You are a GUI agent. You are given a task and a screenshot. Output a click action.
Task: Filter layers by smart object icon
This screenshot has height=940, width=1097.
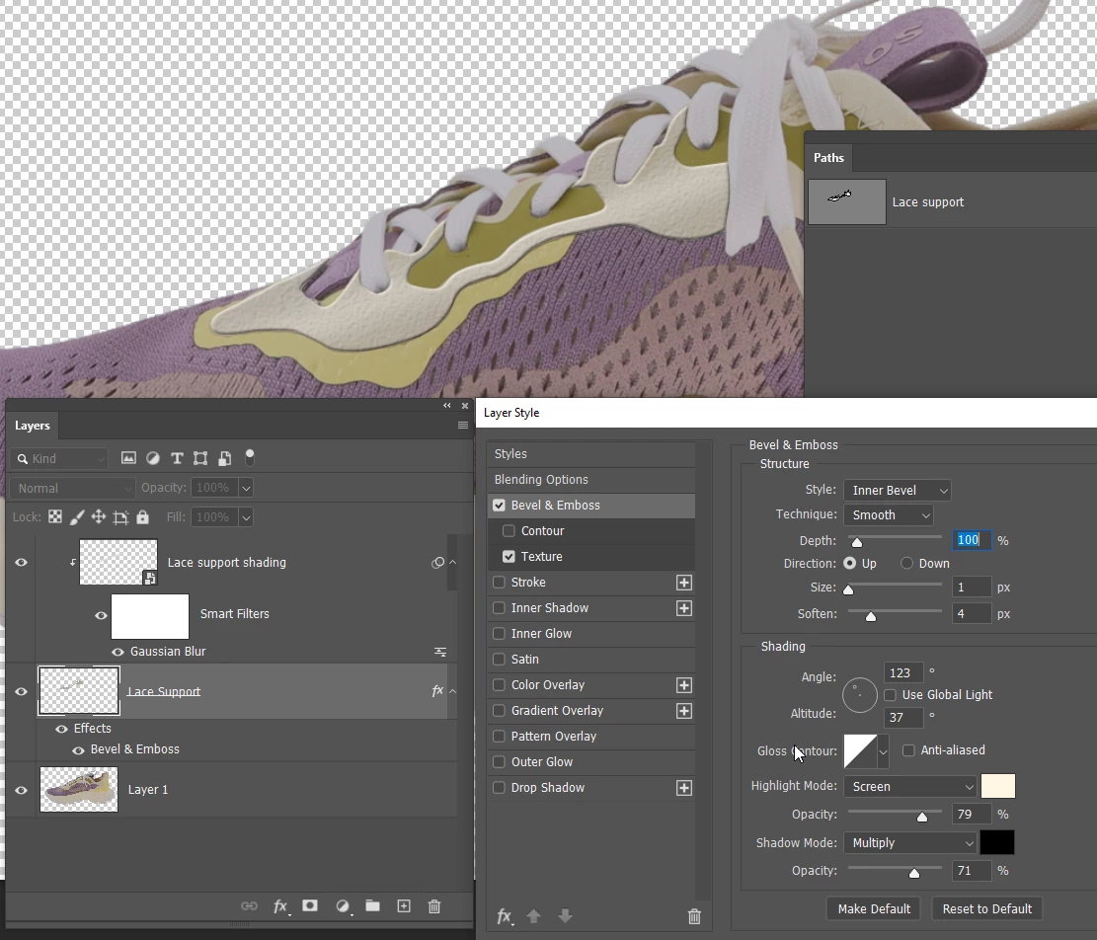[x=224, y=458]
